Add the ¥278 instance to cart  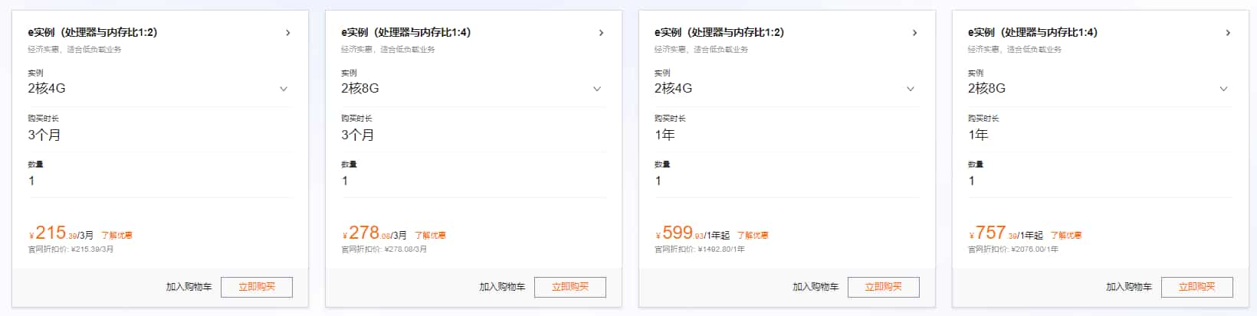[x=502, y=287]
